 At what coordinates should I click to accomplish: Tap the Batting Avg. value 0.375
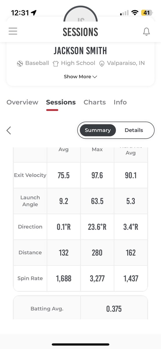click(x=114, y=309)
